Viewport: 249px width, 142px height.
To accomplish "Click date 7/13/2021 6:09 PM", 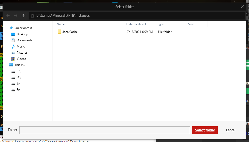I will [x=140, y=32].
